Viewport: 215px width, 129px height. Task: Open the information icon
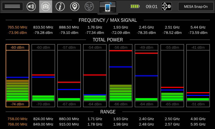tap(60, 6)
